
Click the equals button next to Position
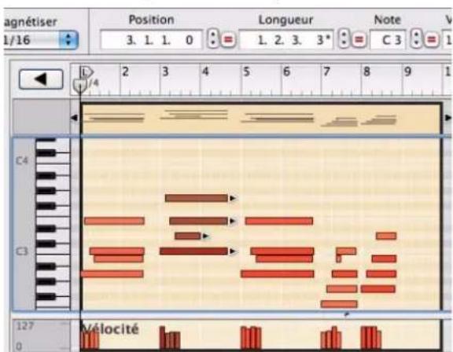(228, 39)
